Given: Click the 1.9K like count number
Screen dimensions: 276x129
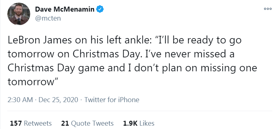Looking at the screenshot, I should 130,123.
